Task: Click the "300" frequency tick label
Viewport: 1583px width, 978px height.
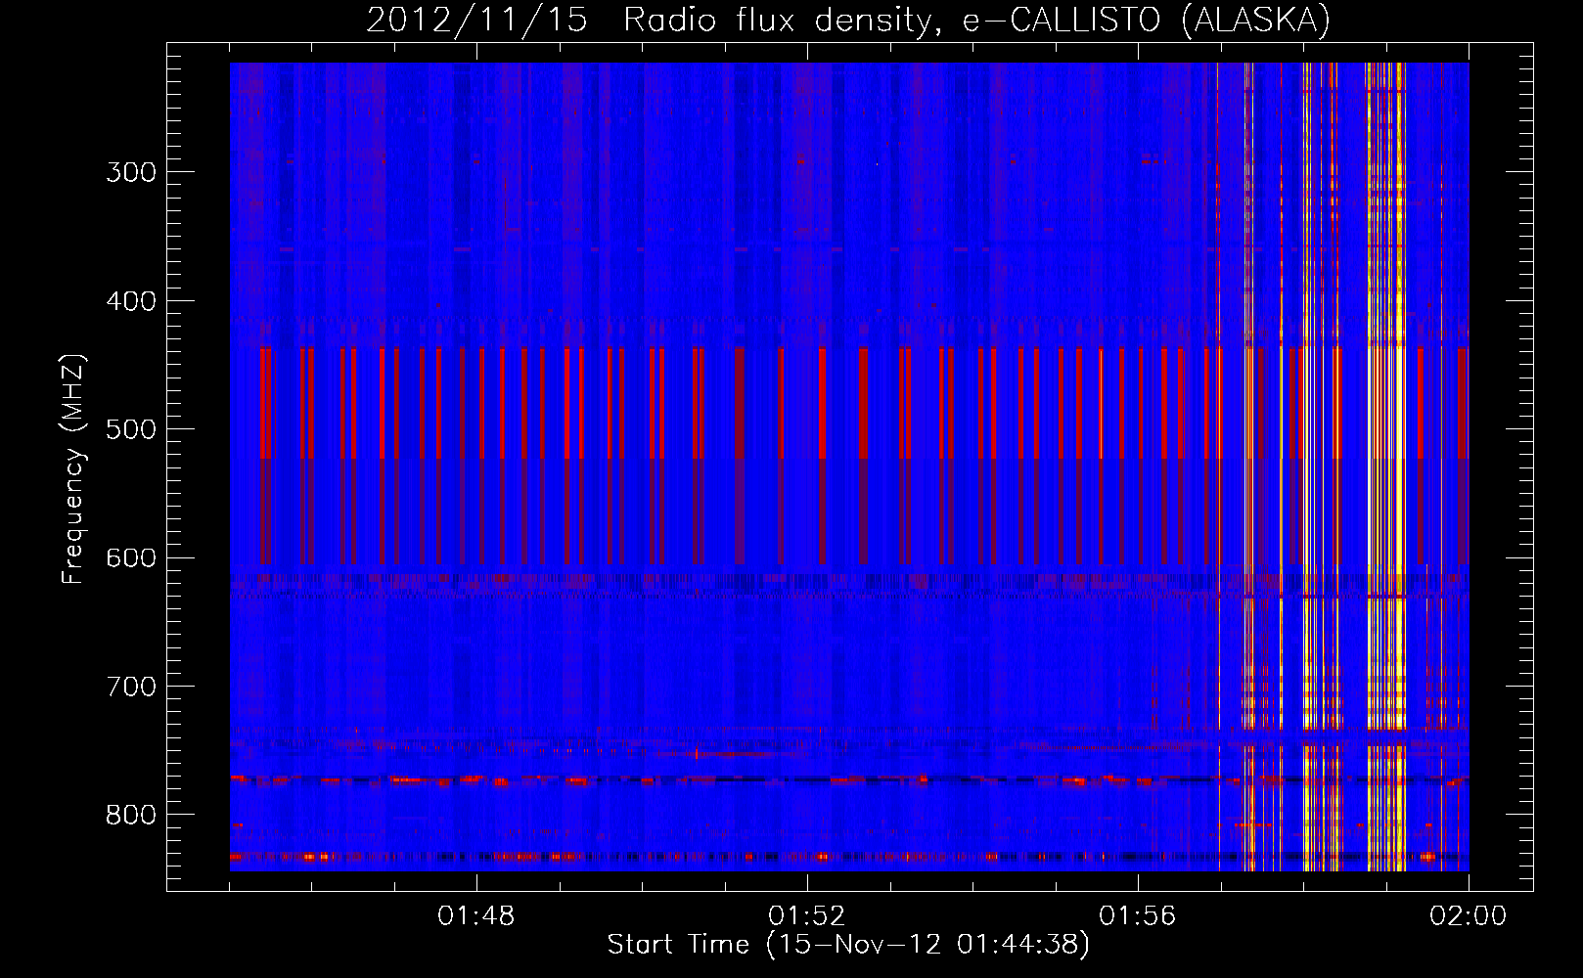Action: click(x=131, y=173)
